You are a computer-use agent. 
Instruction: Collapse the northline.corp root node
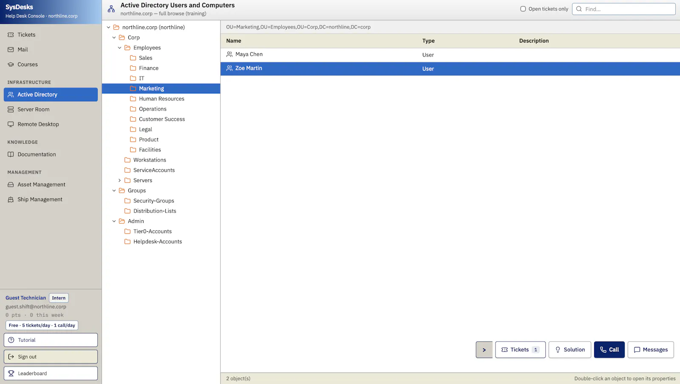(x=108, y=27)
